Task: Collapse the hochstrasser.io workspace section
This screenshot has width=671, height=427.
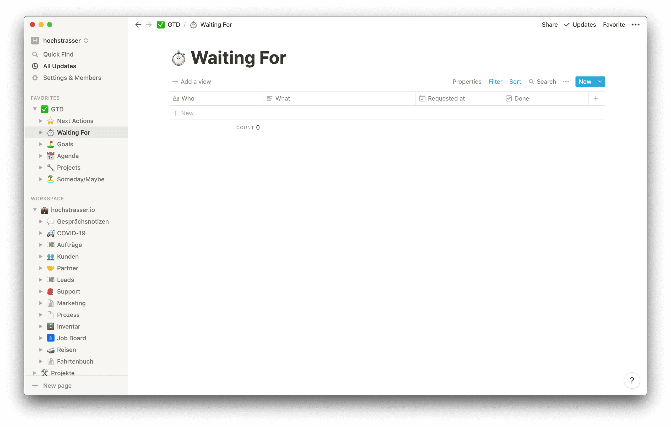Action: click(35, 210)
